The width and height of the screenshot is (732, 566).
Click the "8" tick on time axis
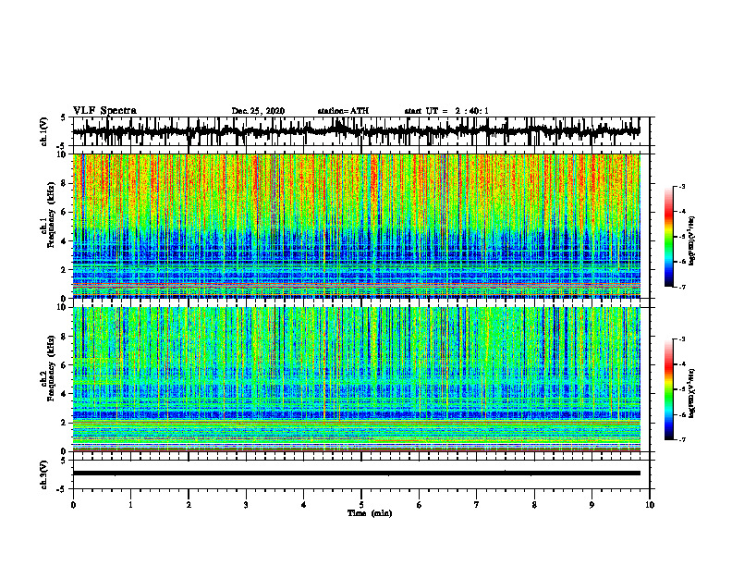[x=534, y=505]
